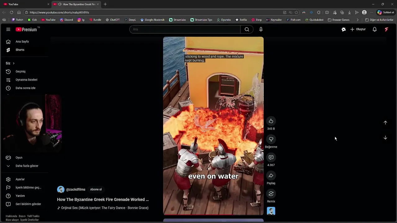The image size is (397, 223).
Task: Go to previous short with up arrow
Action: [385, 123]
